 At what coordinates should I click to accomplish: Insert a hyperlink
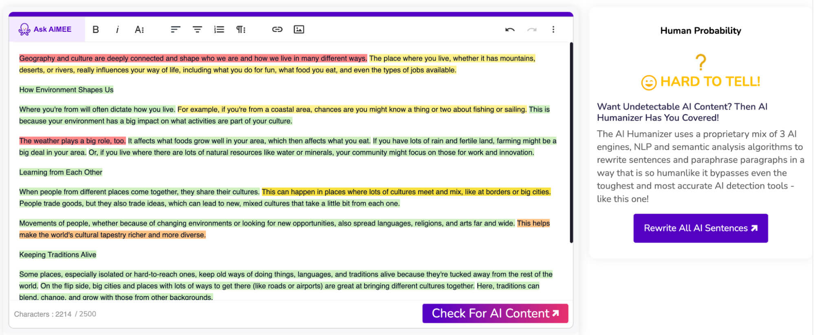point(277,29)
